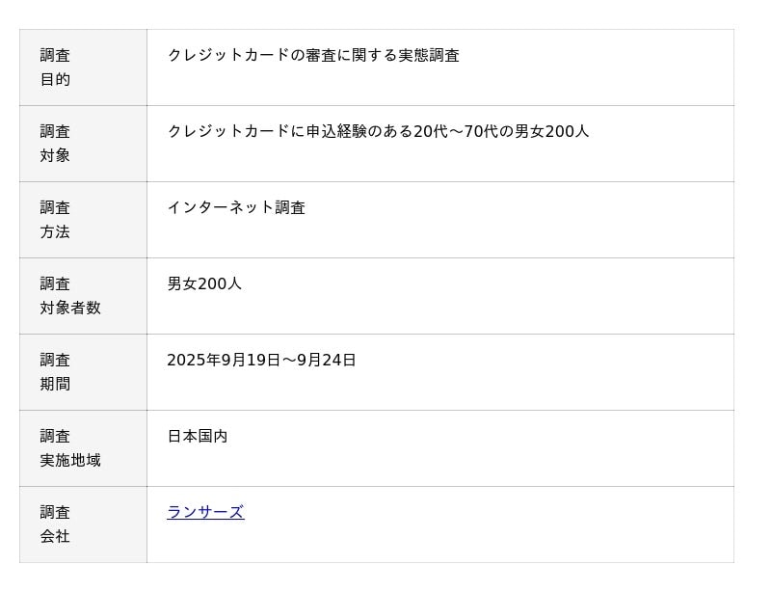Click the クレジットカードの審査に関する実態調査 text
The width and height of the screenshot is (771, 592).
[313, 56]
